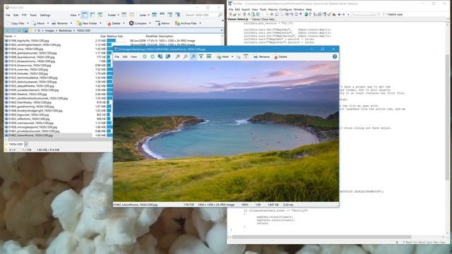Select dual-pane layout icon after single-pane
452x254 pixels.
pos(93,15)
